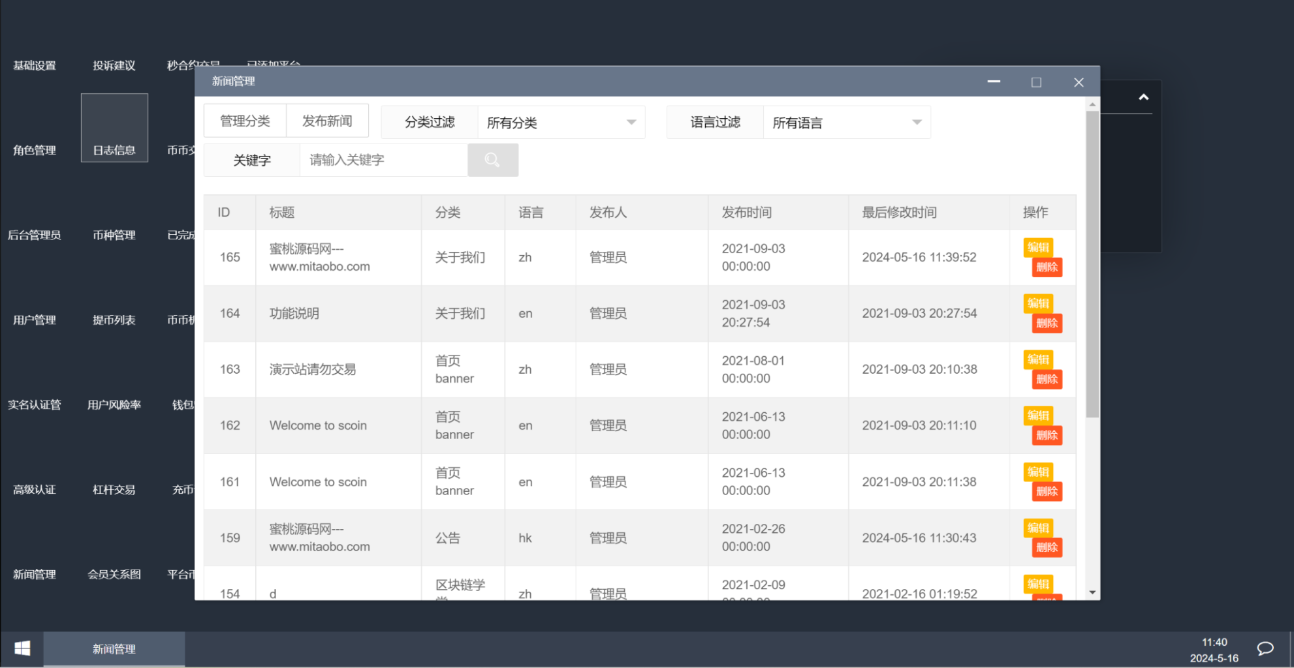Viewport: 1294px width, 668px height.
Task: Open the 用户管理 desktop icon
Action: point(34,320)
